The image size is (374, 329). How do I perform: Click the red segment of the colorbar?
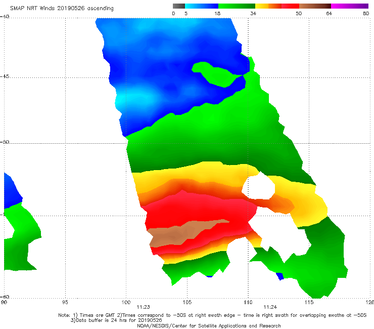(x=290, y=6)
